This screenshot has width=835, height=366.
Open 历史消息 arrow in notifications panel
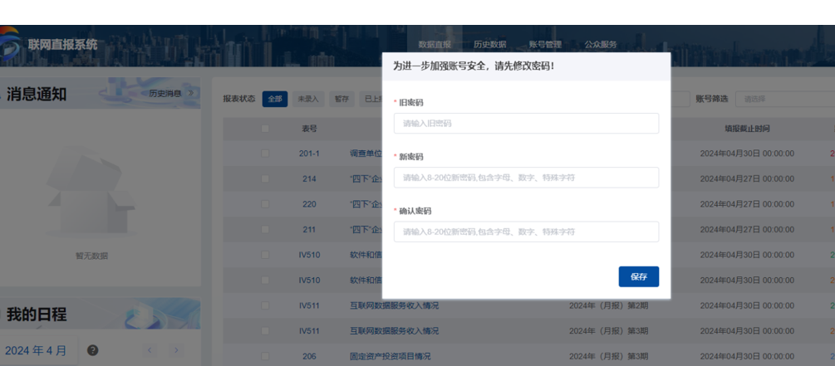(x=190, y=94)
